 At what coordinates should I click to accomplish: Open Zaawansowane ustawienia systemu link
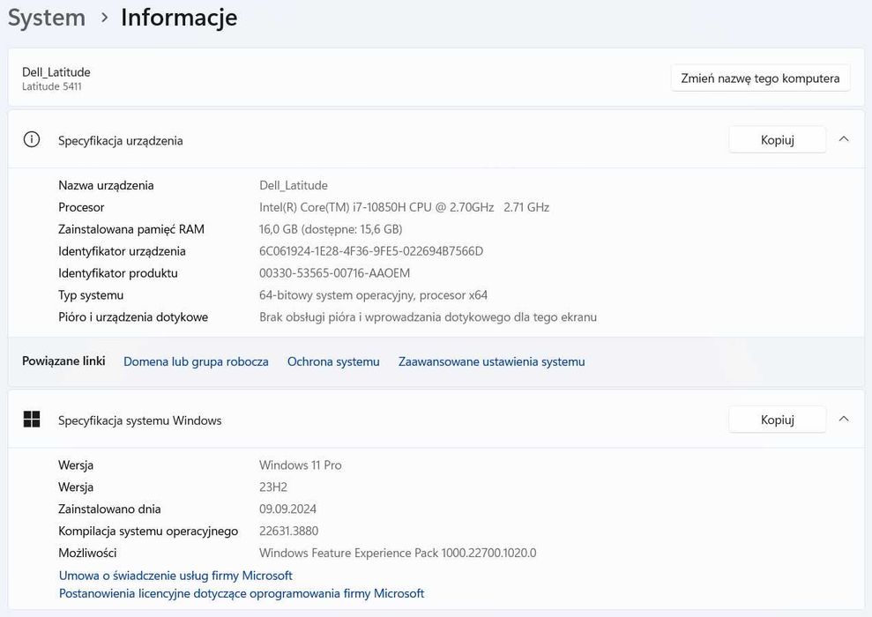coord(492,361)
